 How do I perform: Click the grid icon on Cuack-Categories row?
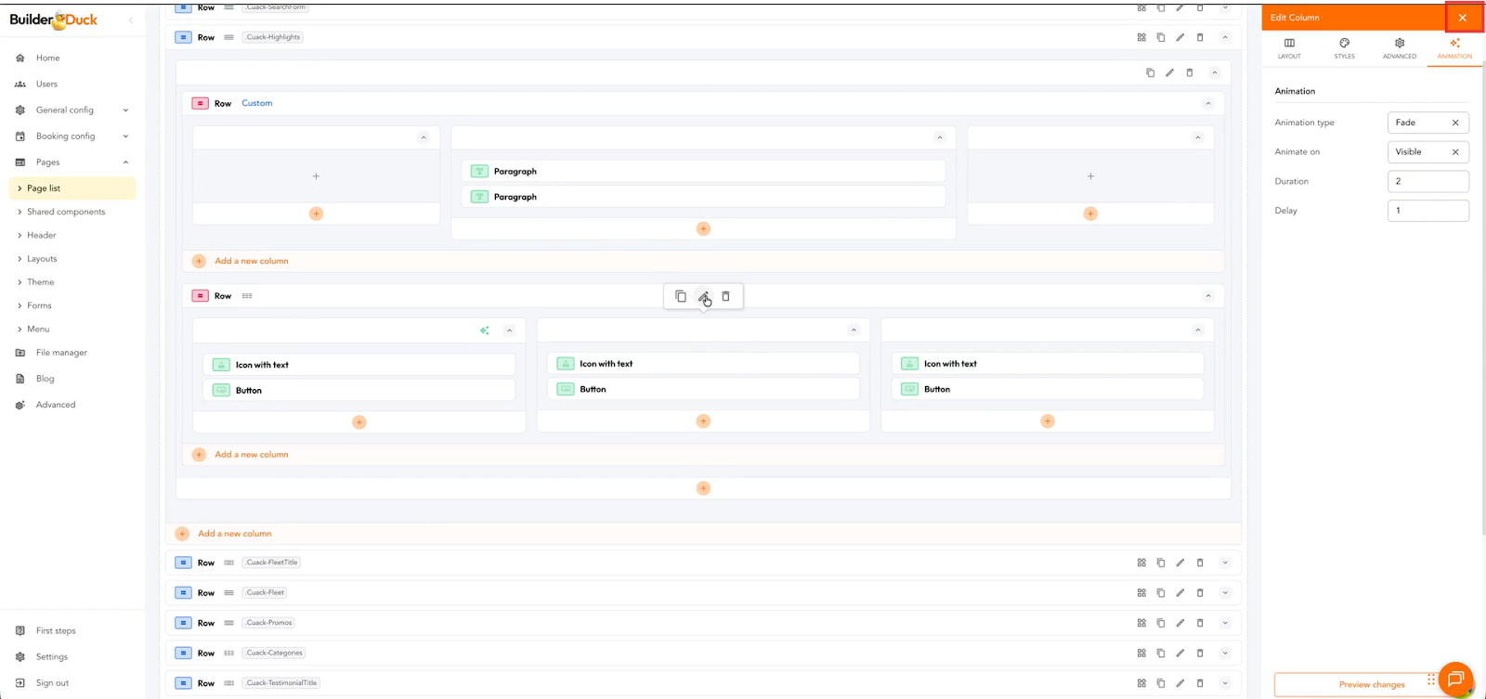[x=1141, y=653]
